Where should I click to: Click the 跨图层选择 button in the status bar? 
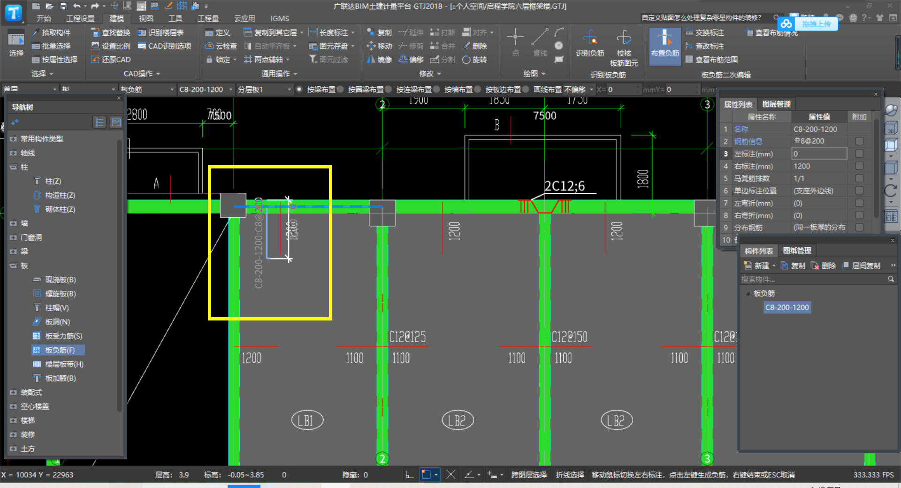529,475
